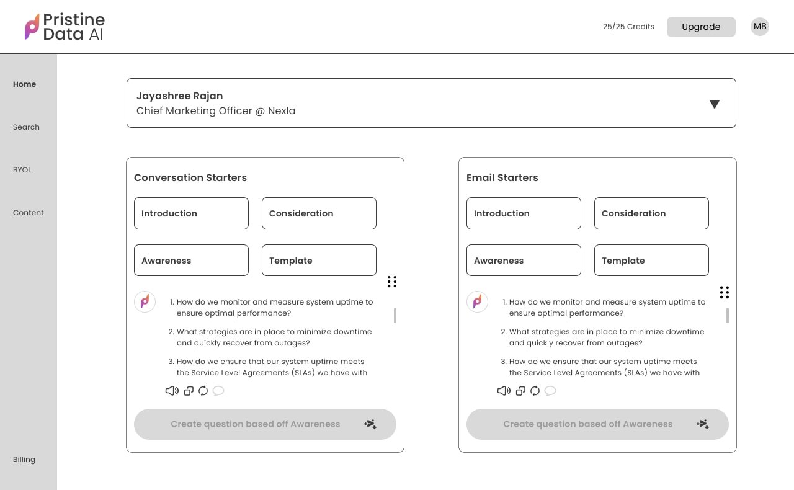The image size is (794, 490).
Task: Click Create question button in Email Starters
Action: pyautogui.click(x=597, y=424)
